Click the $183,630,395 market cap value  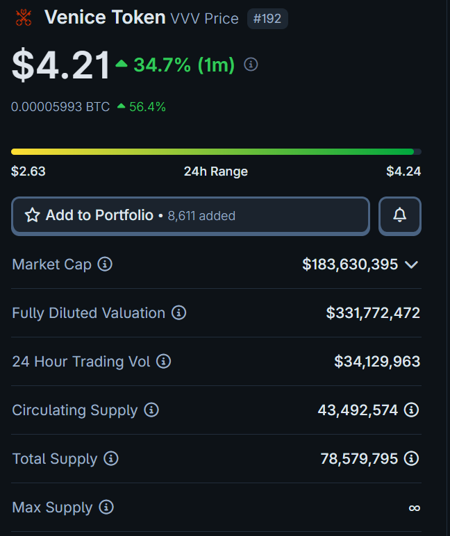pyautogui.click(x=350, y=265)
